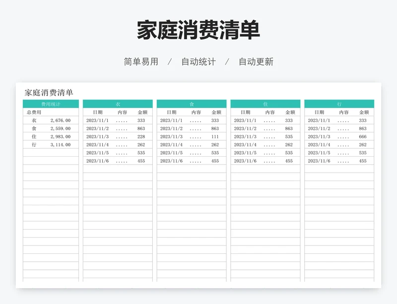This screenshot has height=304, width=397.
Task: Click 金额 column header in 住 table
Action: (290, 113)
